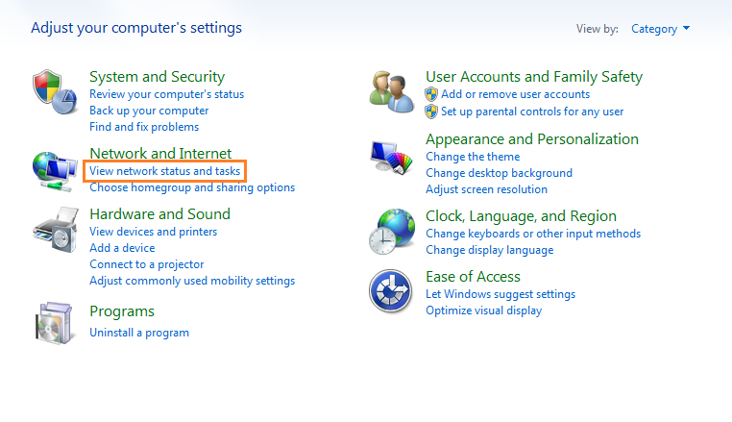Click the Programs disc box icon
Screen dimensions: 732x422
click(55, 323)
